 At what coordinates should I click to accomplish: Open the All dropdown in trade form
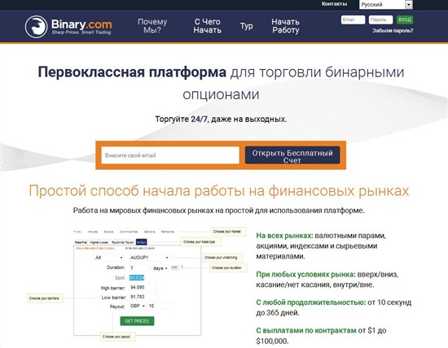108,258
